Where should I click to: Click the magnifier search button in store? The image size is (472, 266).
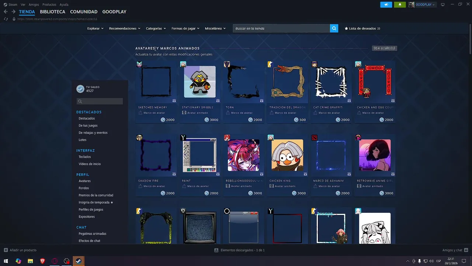tap(334, 28)
